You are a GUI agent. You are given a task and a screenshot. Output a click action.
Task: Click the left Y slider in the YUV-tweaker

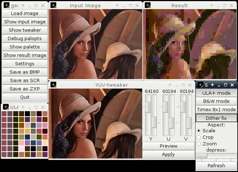click(x=148, y=115)
